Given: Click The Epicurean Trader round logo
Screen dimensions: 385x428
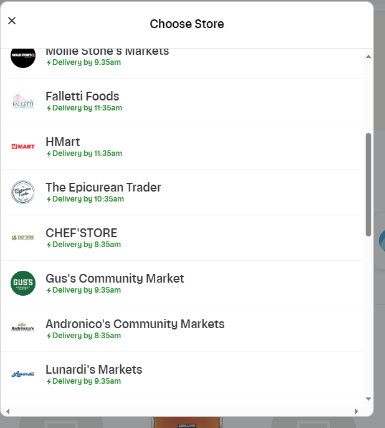Looking at the screenshot, I should click(x=23, y=192).
